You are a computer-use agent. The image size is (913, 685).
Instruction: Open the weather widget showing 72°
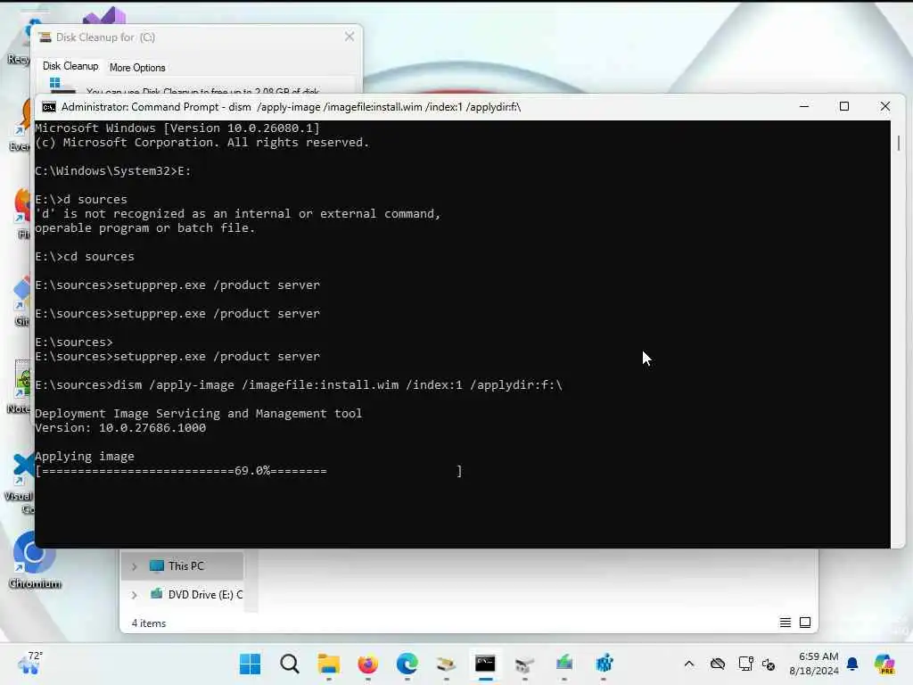(x=29, y=663)
